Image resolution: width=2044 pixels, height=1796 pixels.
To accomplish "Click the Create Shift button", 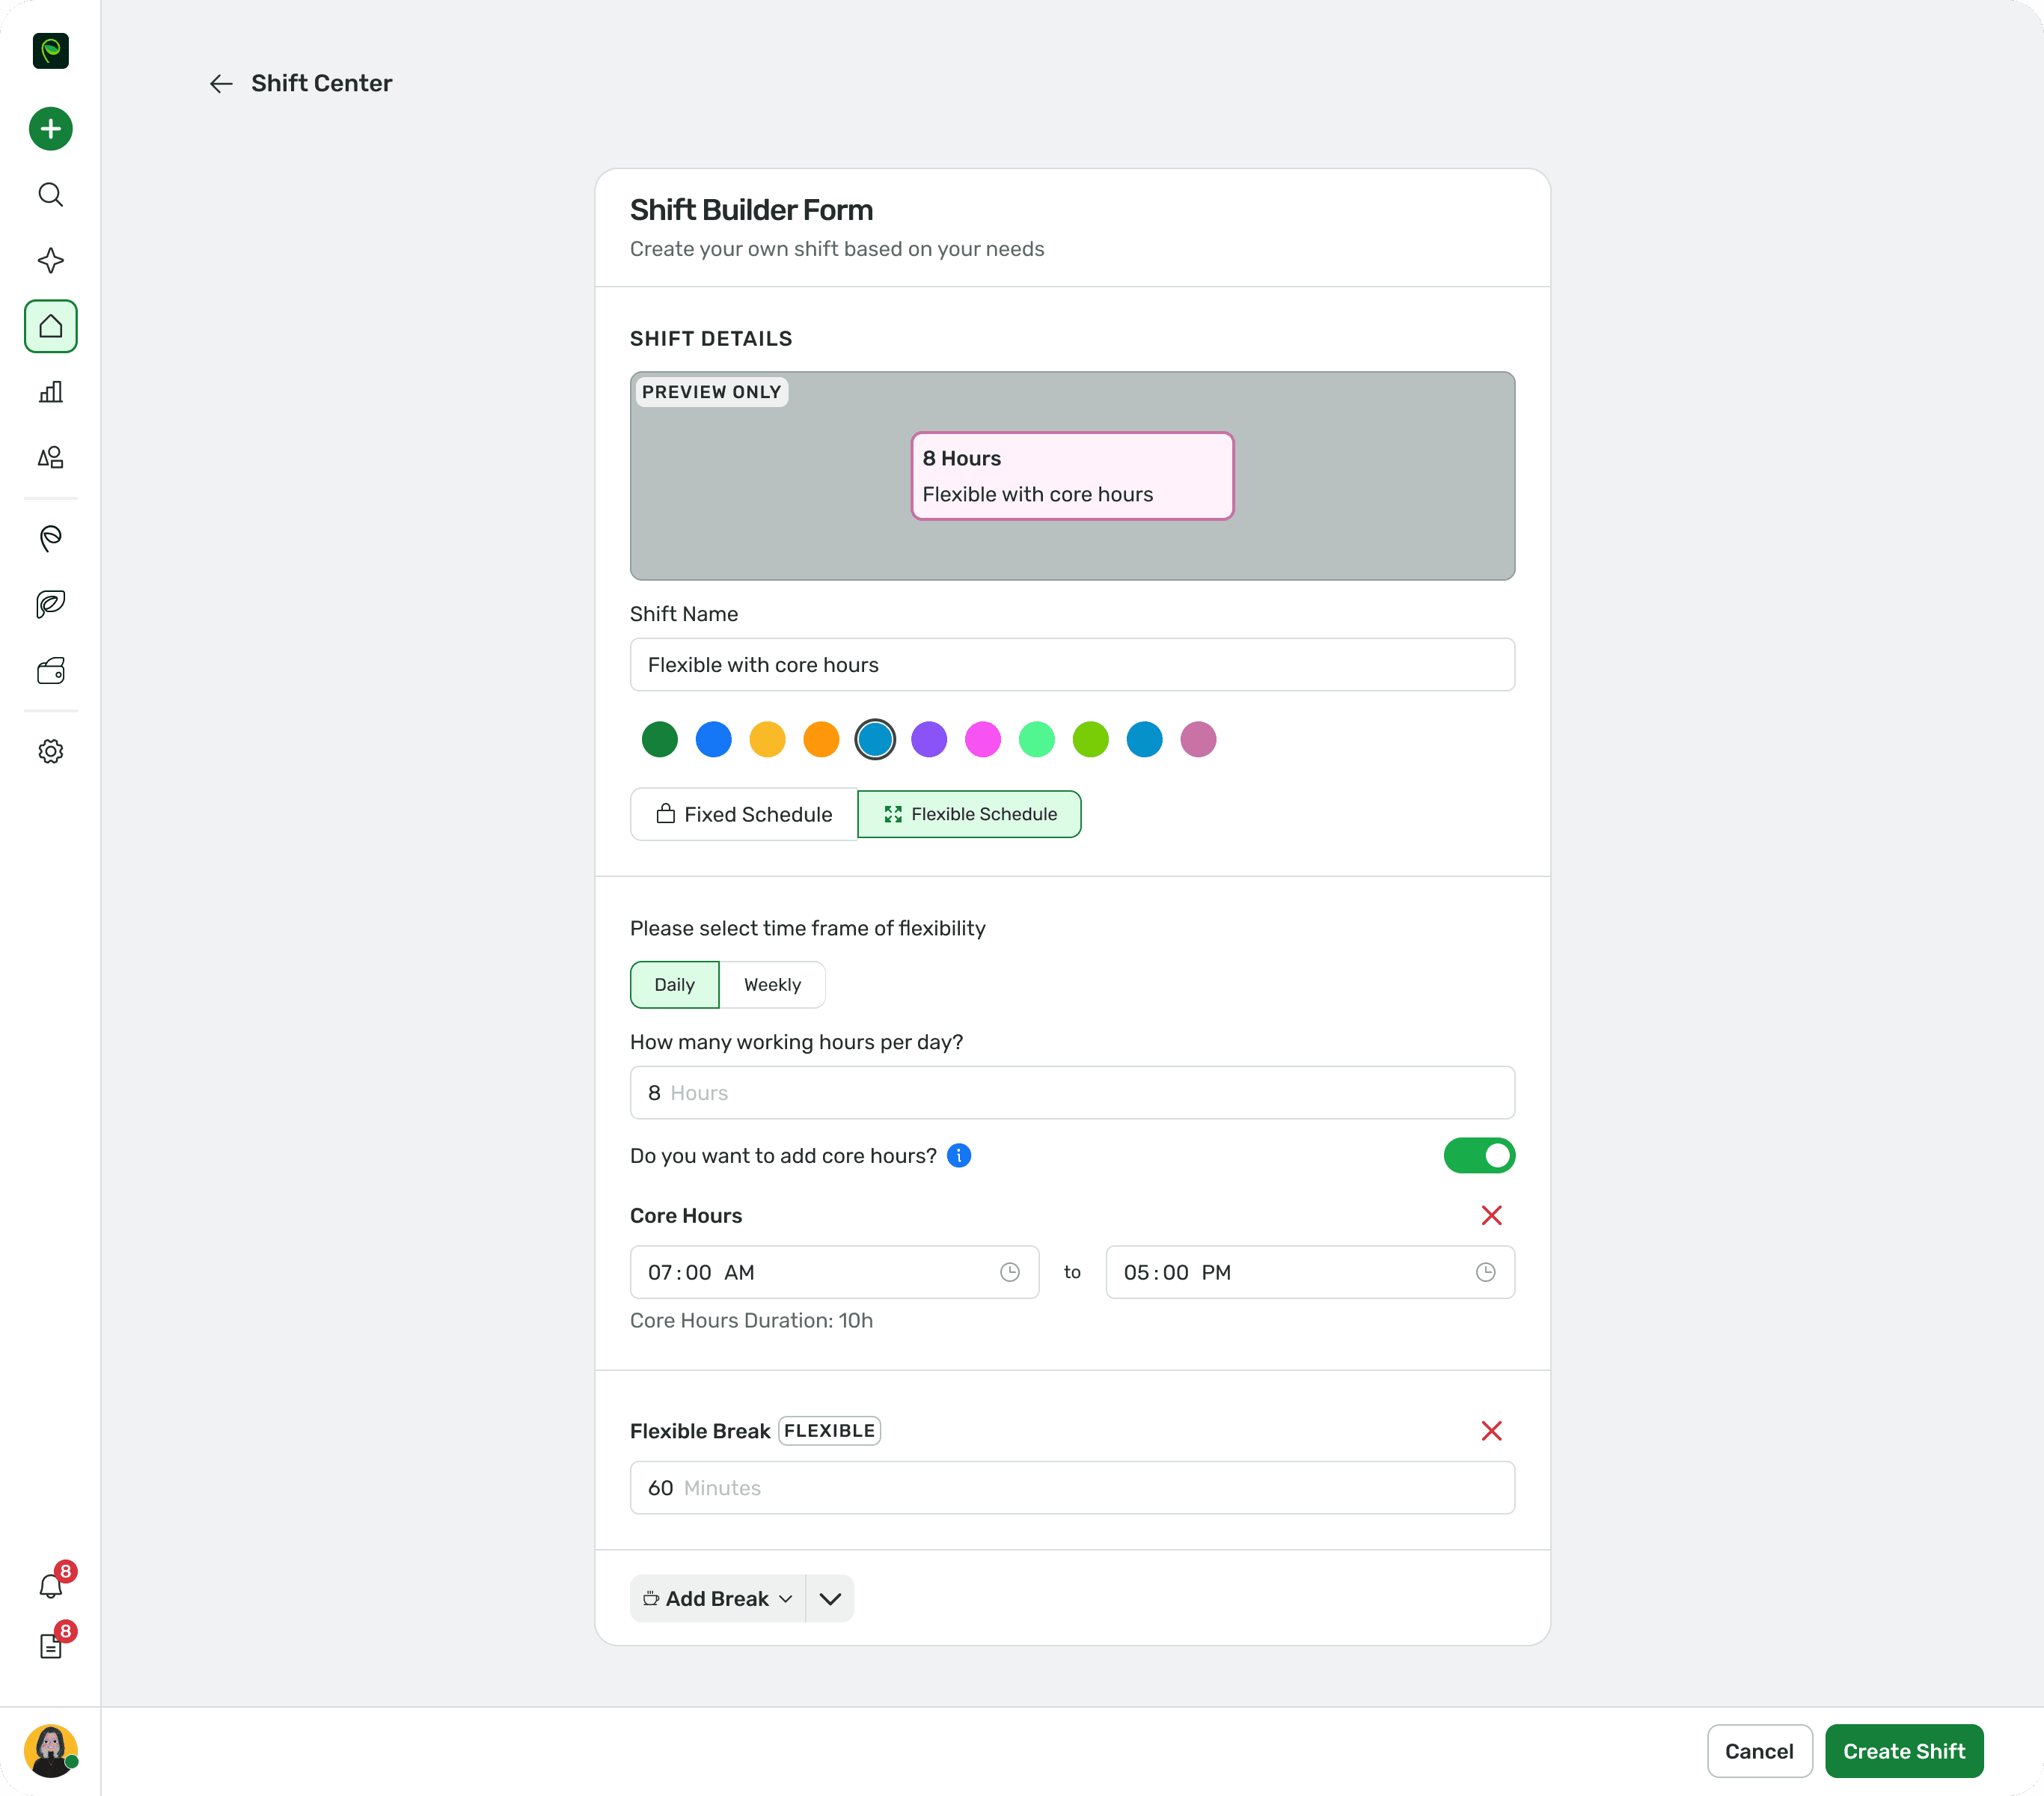I will (1903, 1751).
